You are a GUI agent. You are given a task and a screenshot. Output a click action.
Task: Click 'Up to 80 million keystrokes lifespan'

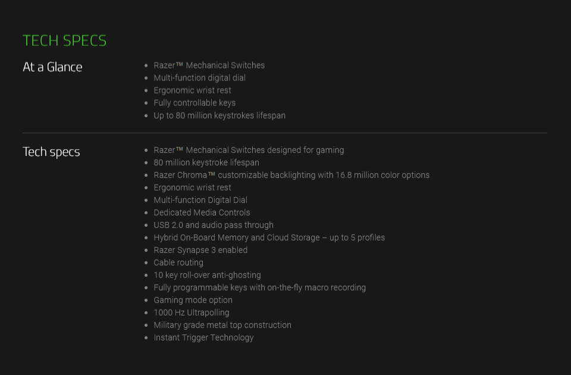coord(219,115)
